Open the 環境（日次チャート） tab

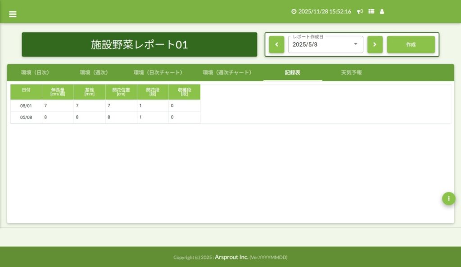(x=158, y=72)
